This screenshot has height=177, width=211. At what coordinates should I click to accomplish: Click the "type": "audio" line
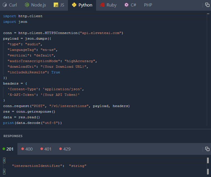click(x=25, y=44)
